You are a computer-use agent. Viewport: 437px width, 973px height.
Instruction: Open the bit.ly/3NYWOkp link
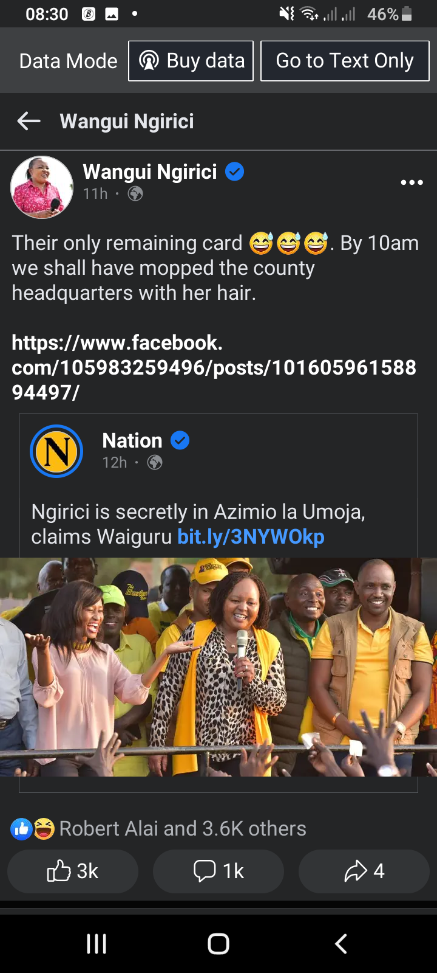coord(251,537)
